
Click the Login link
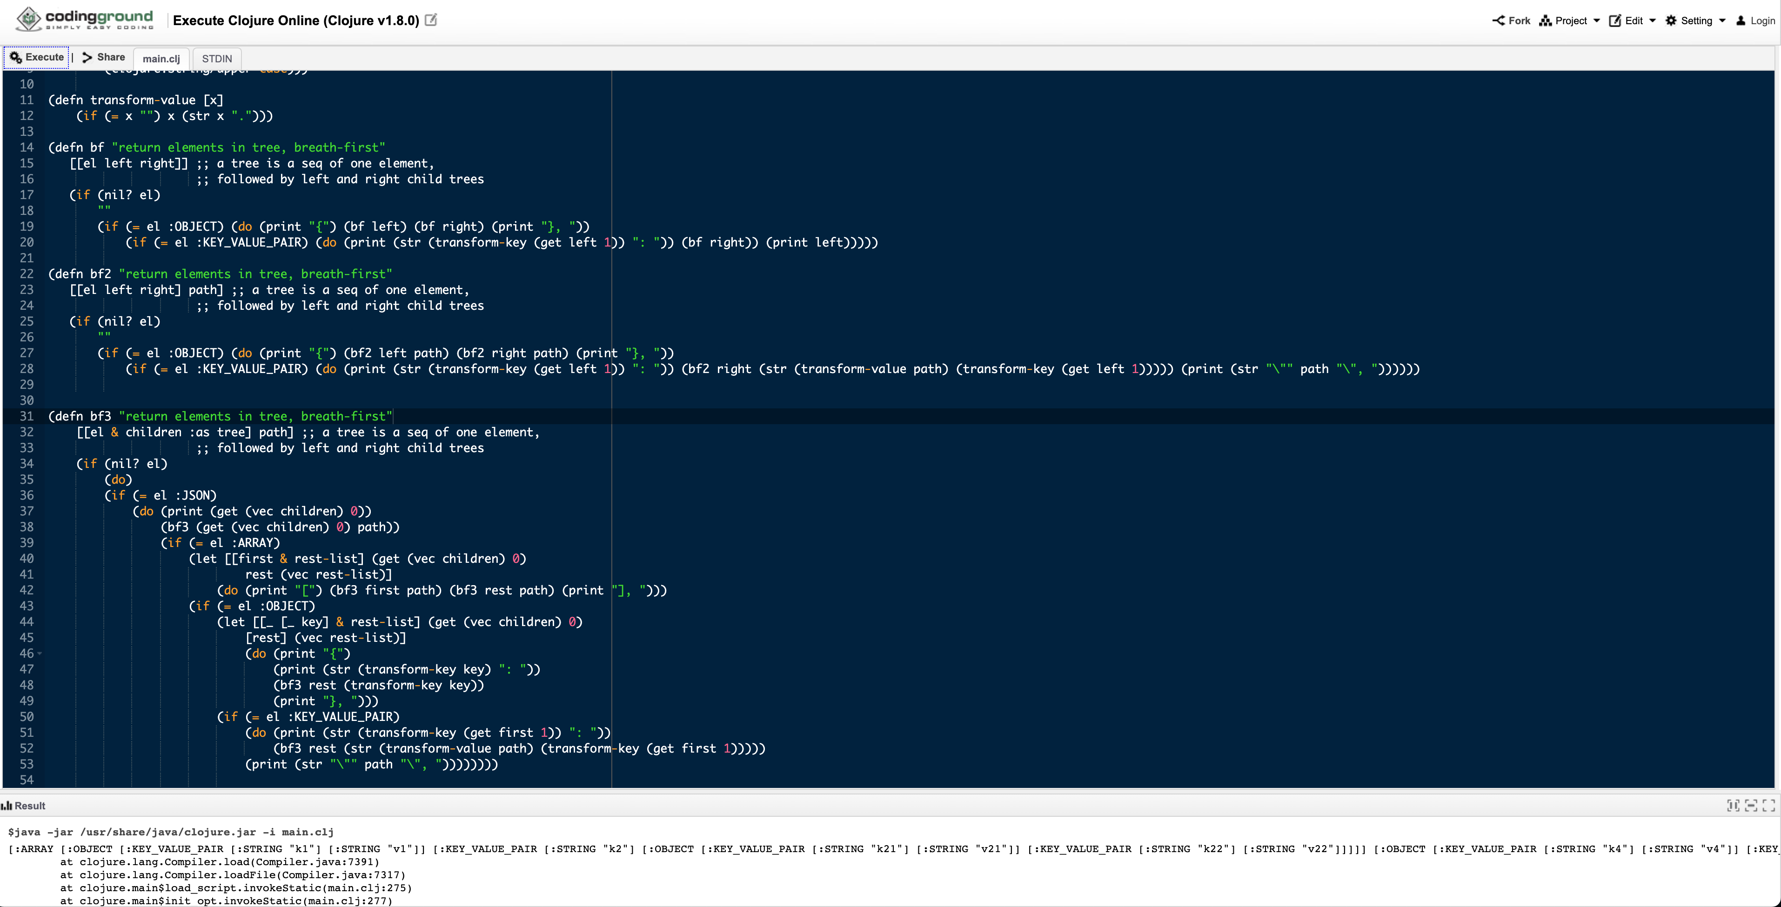pos(1762,21)
